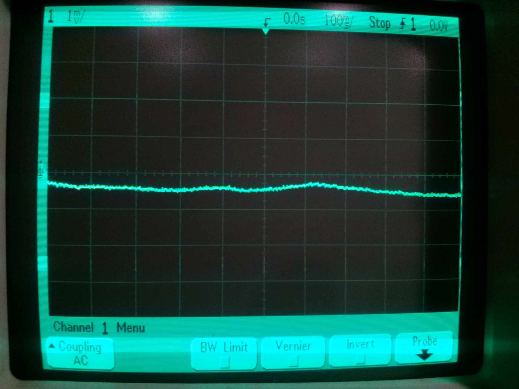Click the Channel 1 Menu title
Screen dimensions: 519x389
pyautogui.click(x=99, y=327)
